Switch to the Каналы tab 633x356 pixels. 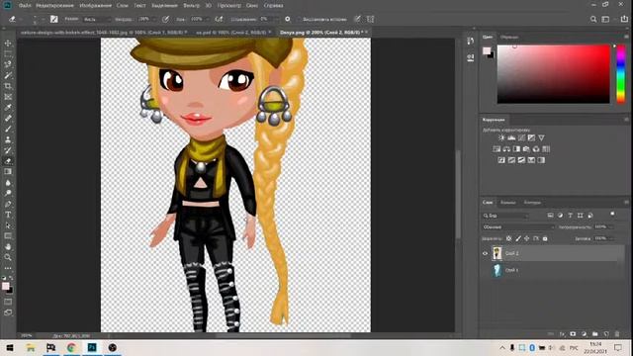pos(507,202)
